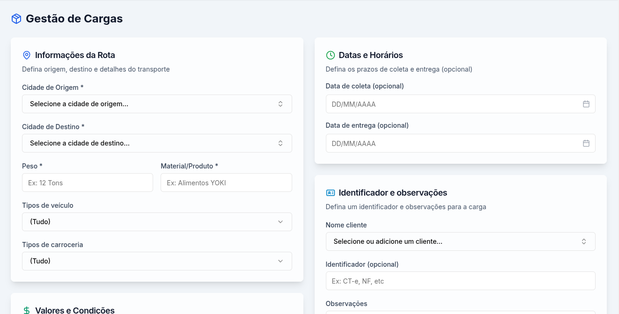This screenshot has width=619, height=314.
Task: Click the dollar sign icon by Valores e Condições
Action: 27,310
